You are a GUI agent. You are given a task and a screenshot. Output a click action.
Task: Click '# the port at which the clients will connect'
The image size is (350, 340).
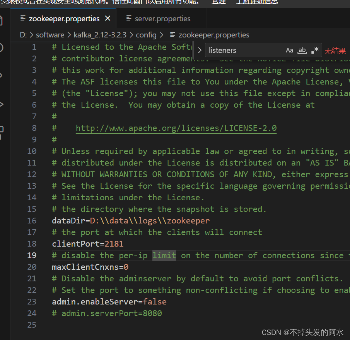(157, 232)
